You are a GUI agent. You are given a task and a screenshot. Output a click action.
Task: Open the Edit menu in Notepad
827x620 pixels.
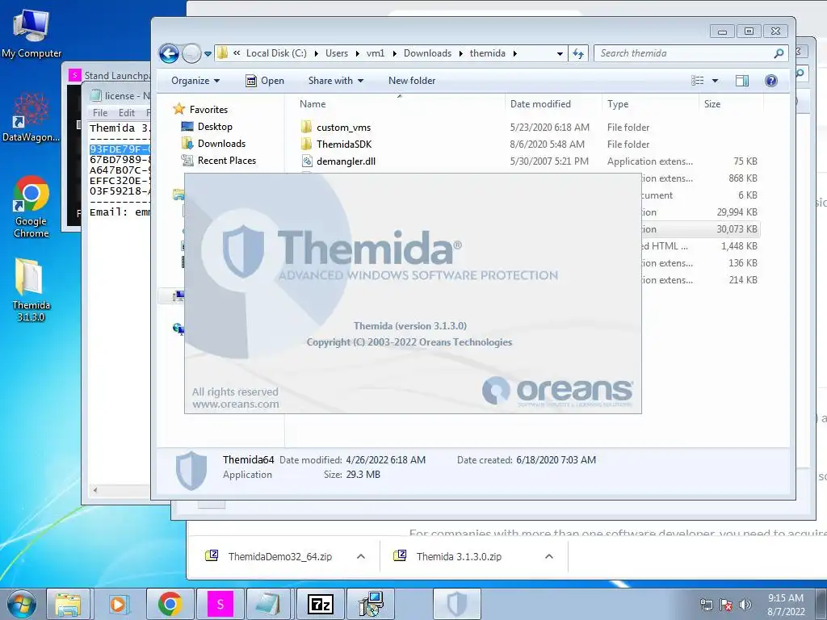coord(126,113)
